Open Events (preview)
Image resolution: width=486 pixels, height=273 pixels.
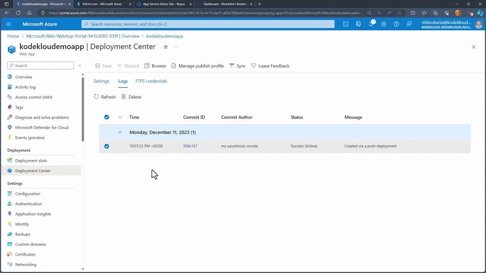point(30,138)
